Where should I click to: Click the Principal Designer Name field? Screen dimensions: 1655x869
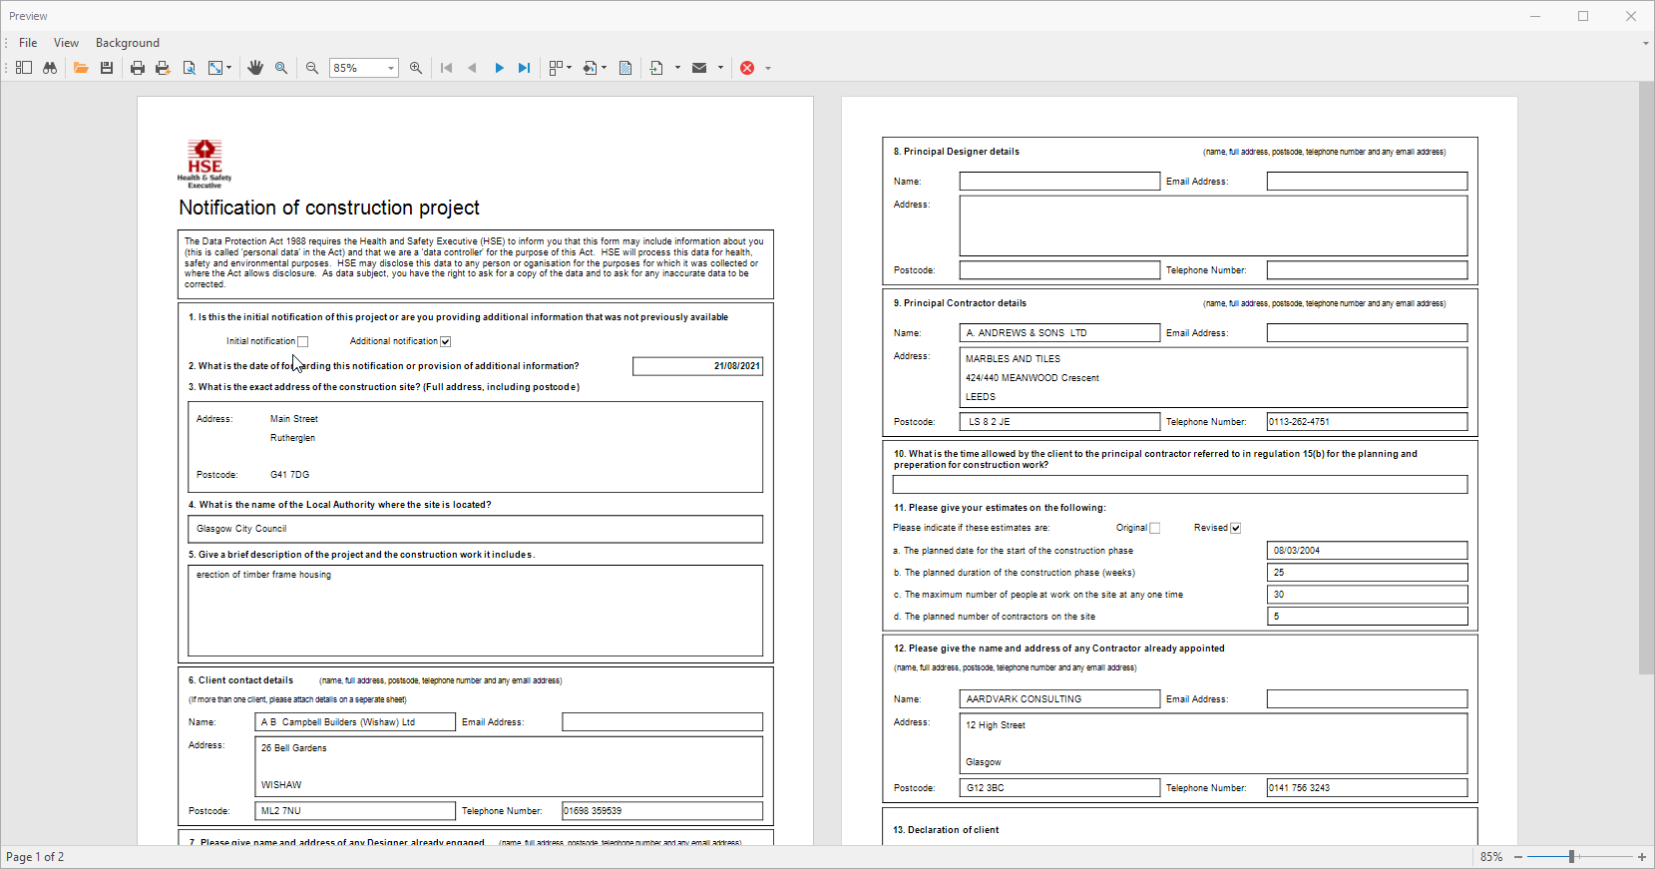pos(1059,182)
